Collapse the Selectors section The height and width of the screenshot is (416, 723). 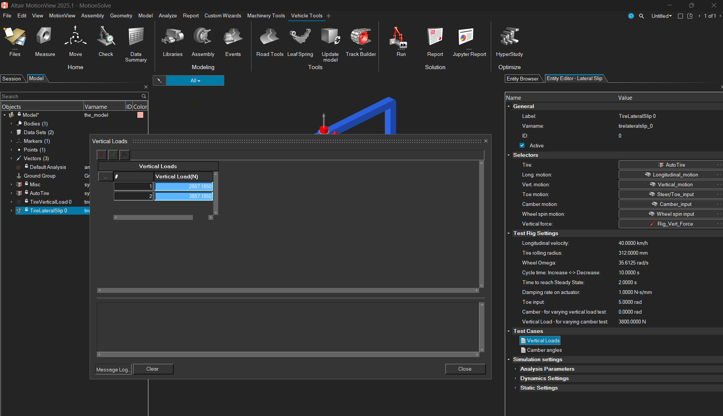point(509,155)
